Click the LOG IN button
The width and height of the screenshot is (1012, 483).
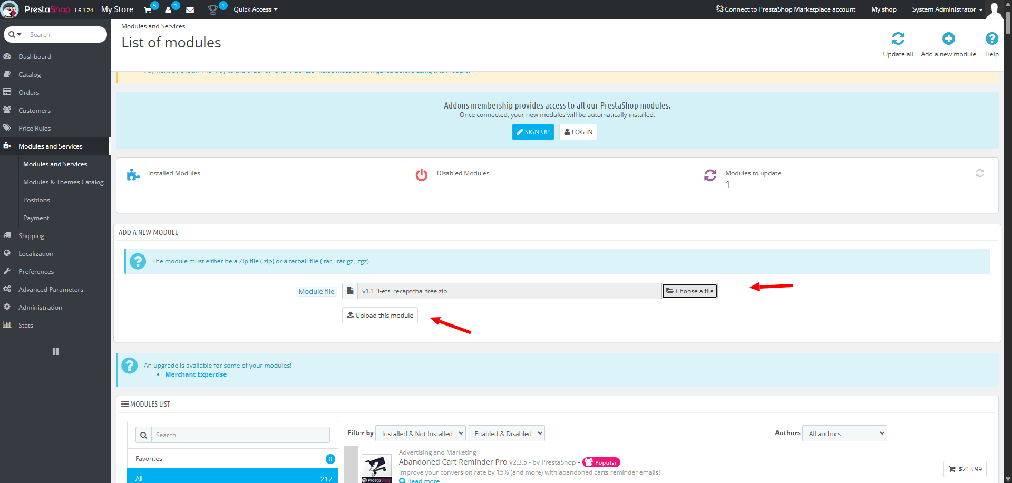point(578,132)
